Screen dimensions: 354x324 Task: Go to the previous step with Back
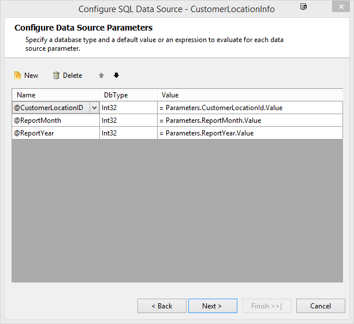click(x=162, y=306)
